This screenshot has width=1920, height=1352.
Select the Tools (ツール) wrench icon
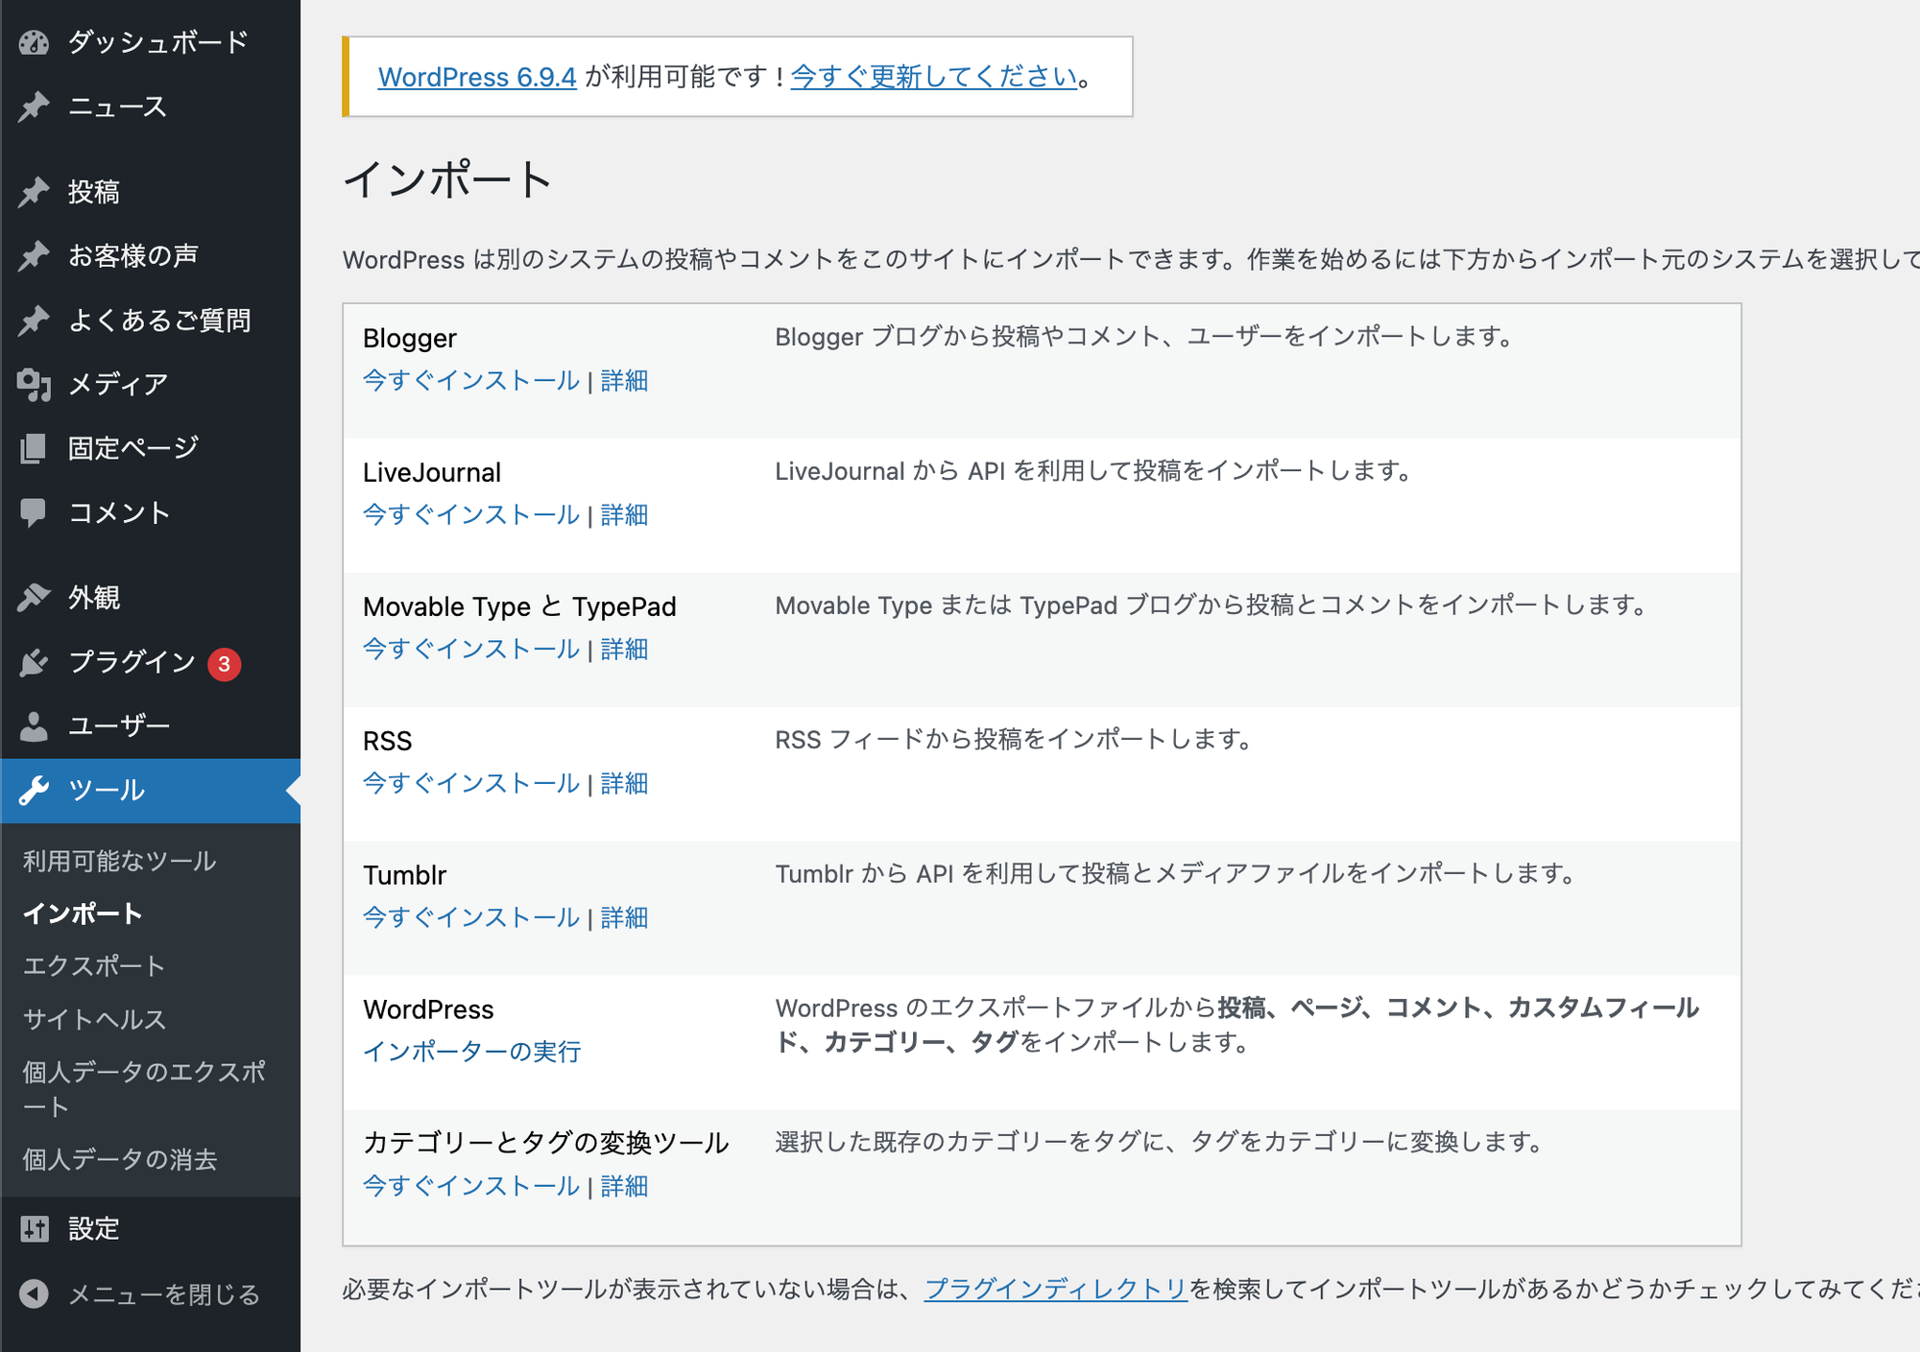[35, 791]
